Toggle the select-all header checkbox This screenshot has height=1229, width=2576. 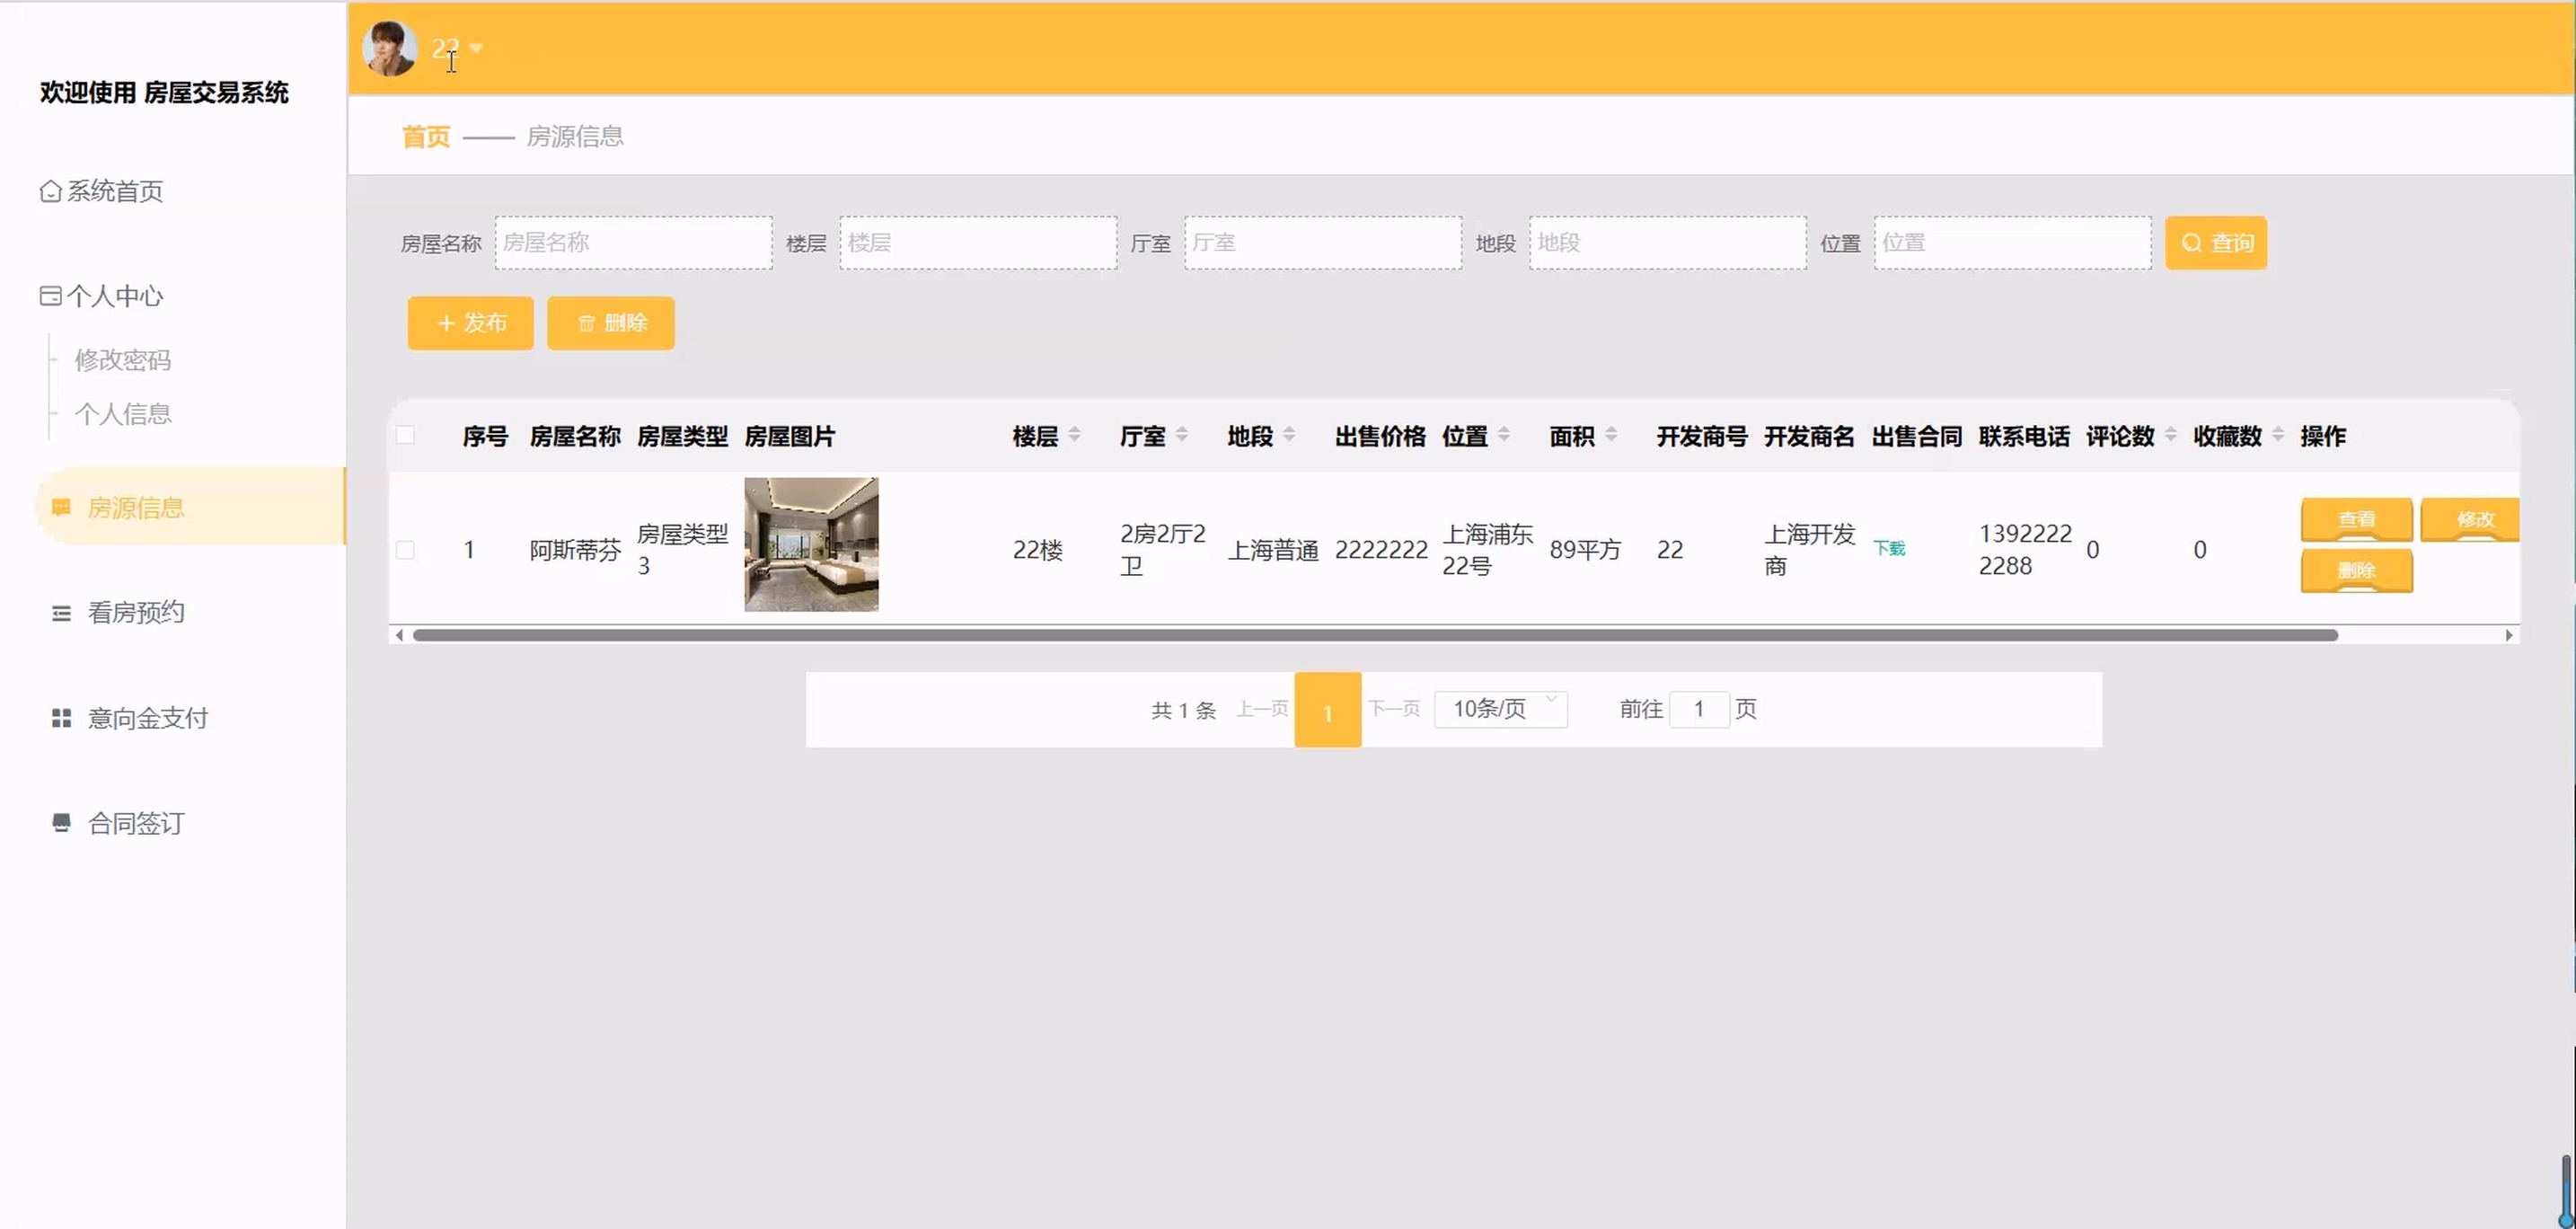[405, 435]
